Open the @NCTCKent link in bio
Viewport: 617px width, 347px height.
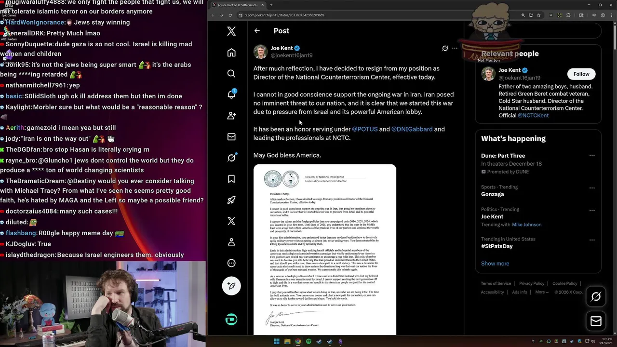tap(533, 116)
